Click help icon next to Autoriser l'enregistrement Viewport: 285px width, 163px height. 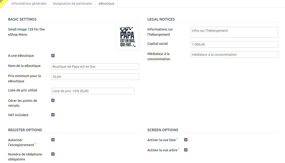(35, 144)
